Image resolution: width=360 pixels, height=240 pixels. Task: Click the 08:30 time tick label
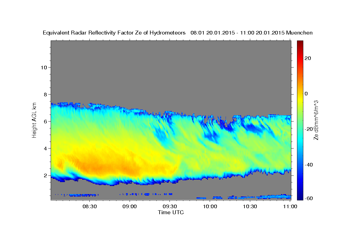click(x=90, y=206)
